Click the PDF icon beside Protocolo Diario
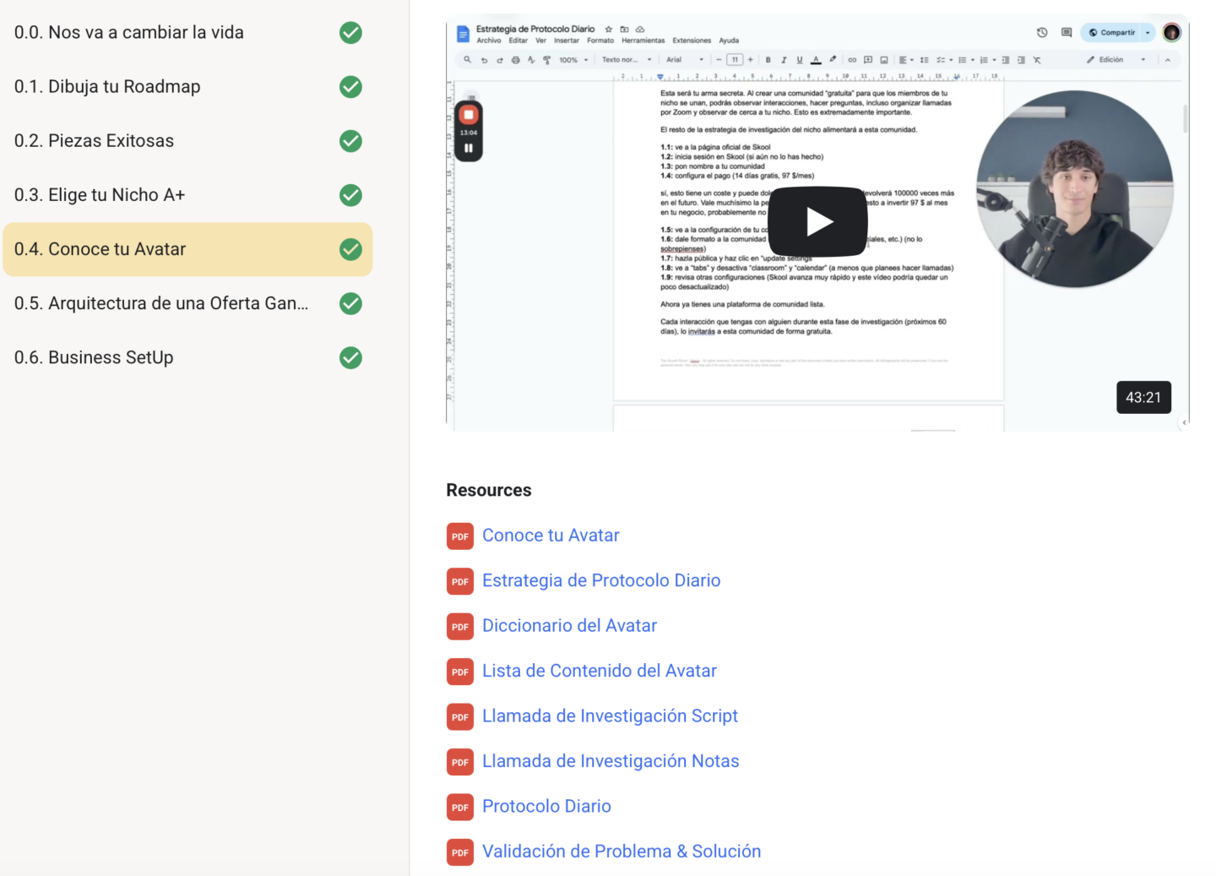 (x=460, y=807)
